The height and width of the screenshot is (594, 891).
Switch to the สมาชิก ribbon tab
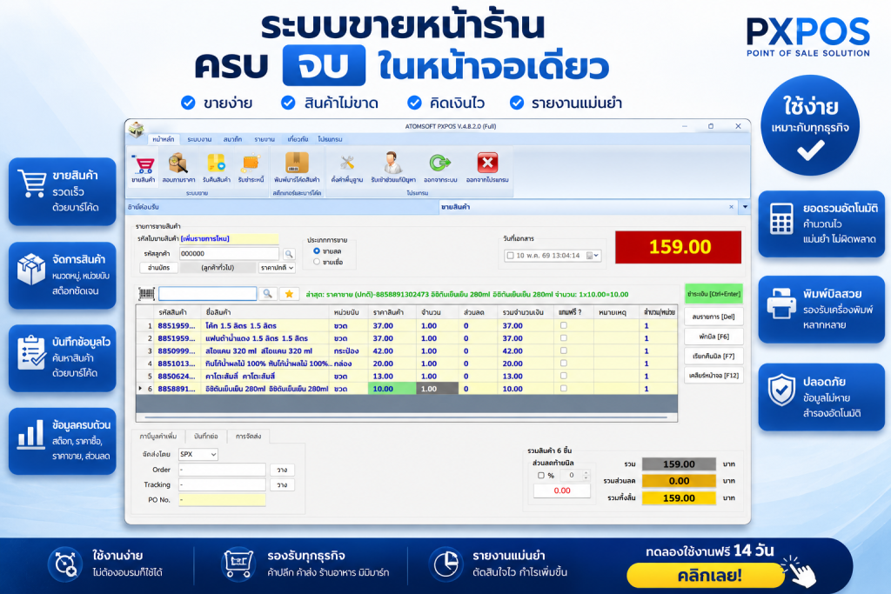232,139
